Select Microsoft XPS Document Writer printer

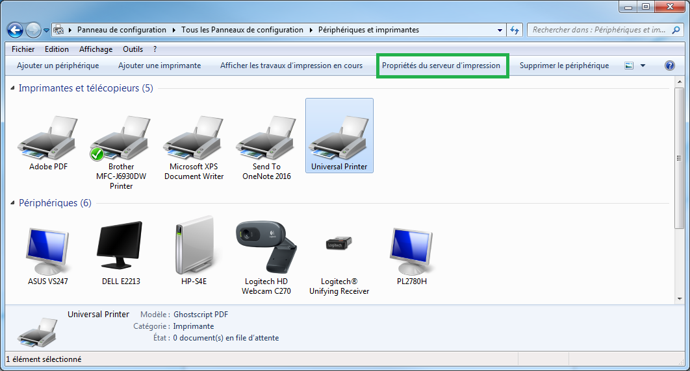(x=194, y=138)
